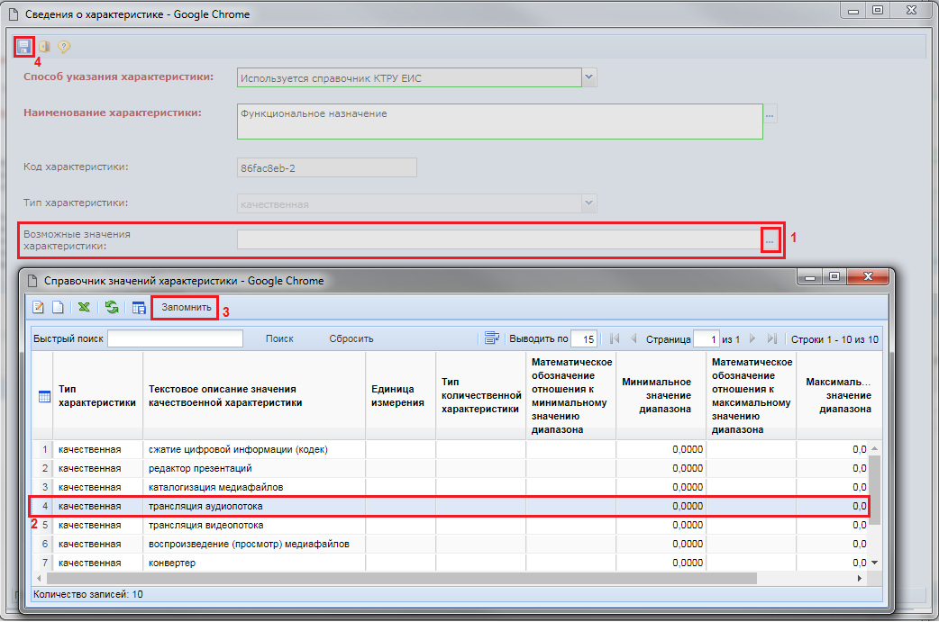Click the filter panel icon beside Выводить по

(492, 338)
